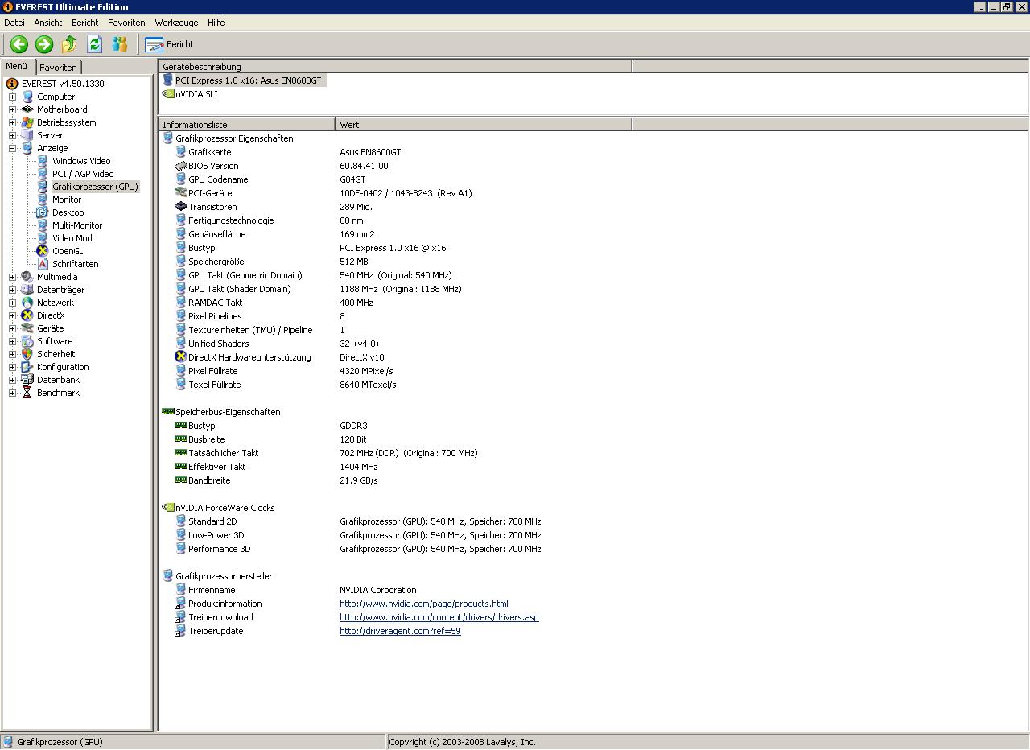
Task: Click the Motherboard icon in the tree
Action: [27, 109]
